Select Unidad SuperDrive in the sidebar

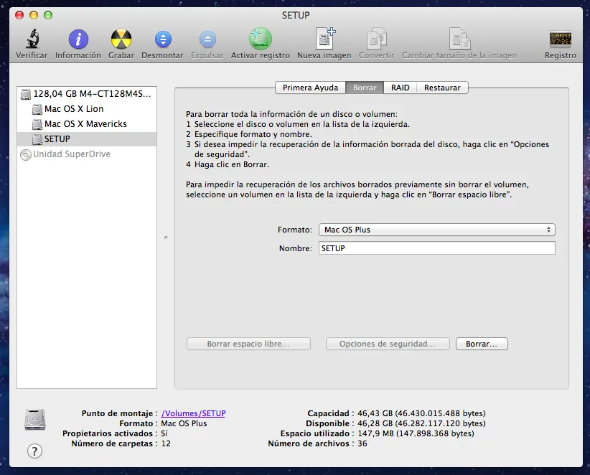point(87,154)
